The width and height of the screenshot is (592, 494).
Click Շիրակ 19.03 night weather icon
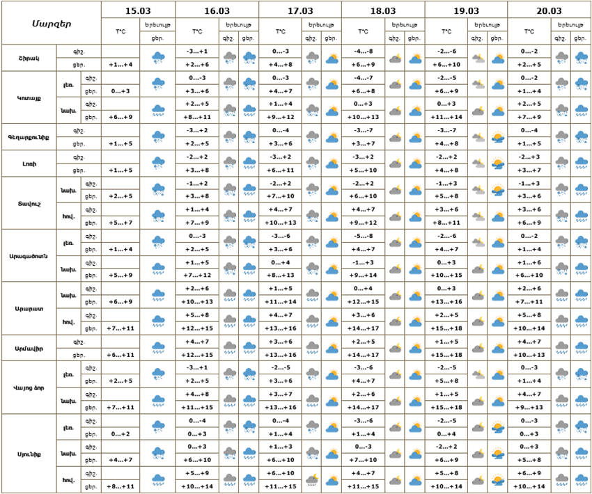(x=478, y=58)
